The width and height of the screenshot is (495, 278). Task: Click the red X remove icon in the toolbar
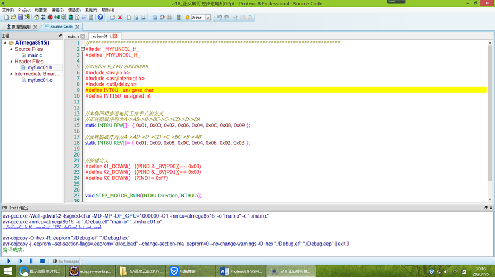pos(120,18)
